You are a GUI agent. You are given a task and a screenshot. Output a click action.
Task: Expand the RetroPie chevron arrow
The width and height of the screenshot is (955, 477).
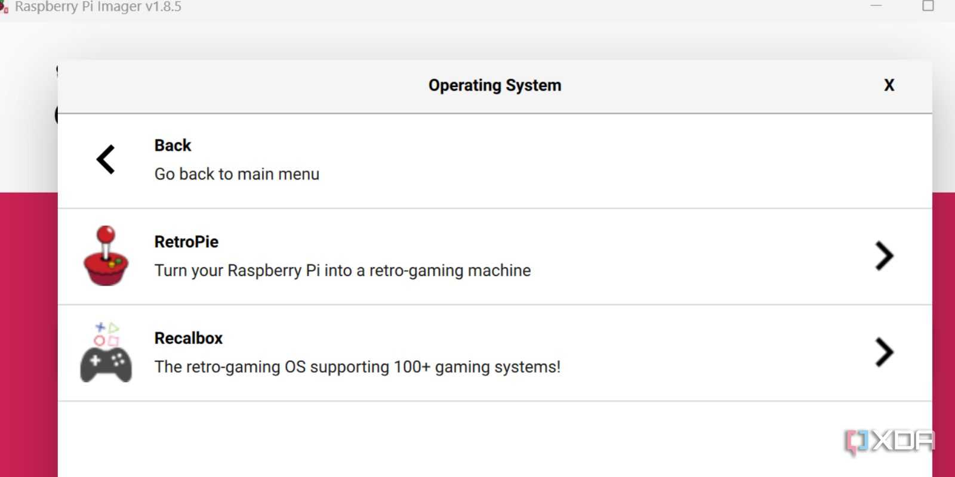point(884,256)
